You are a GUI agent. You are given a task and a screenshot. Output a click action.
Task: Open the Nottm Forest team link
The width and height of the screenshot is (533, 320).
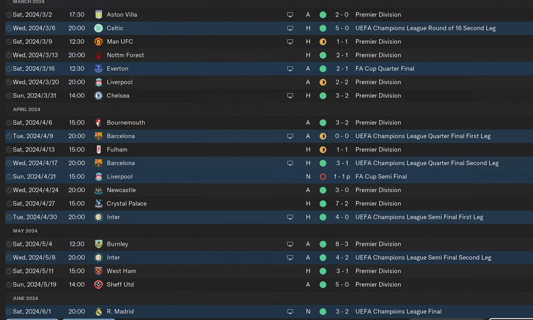click(125, 55)
